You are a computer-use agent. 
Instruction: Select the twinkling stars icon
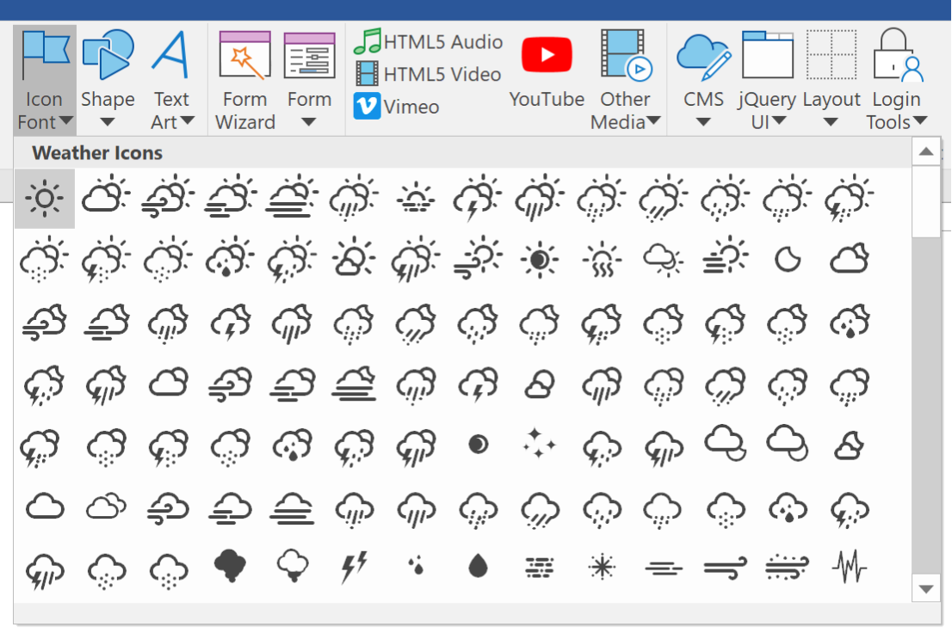(539, 444)
